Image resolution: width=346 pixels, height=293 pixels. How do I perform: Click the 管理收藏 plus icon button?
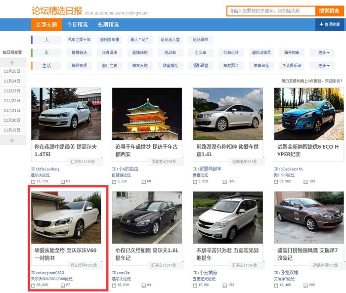point(321,24)
